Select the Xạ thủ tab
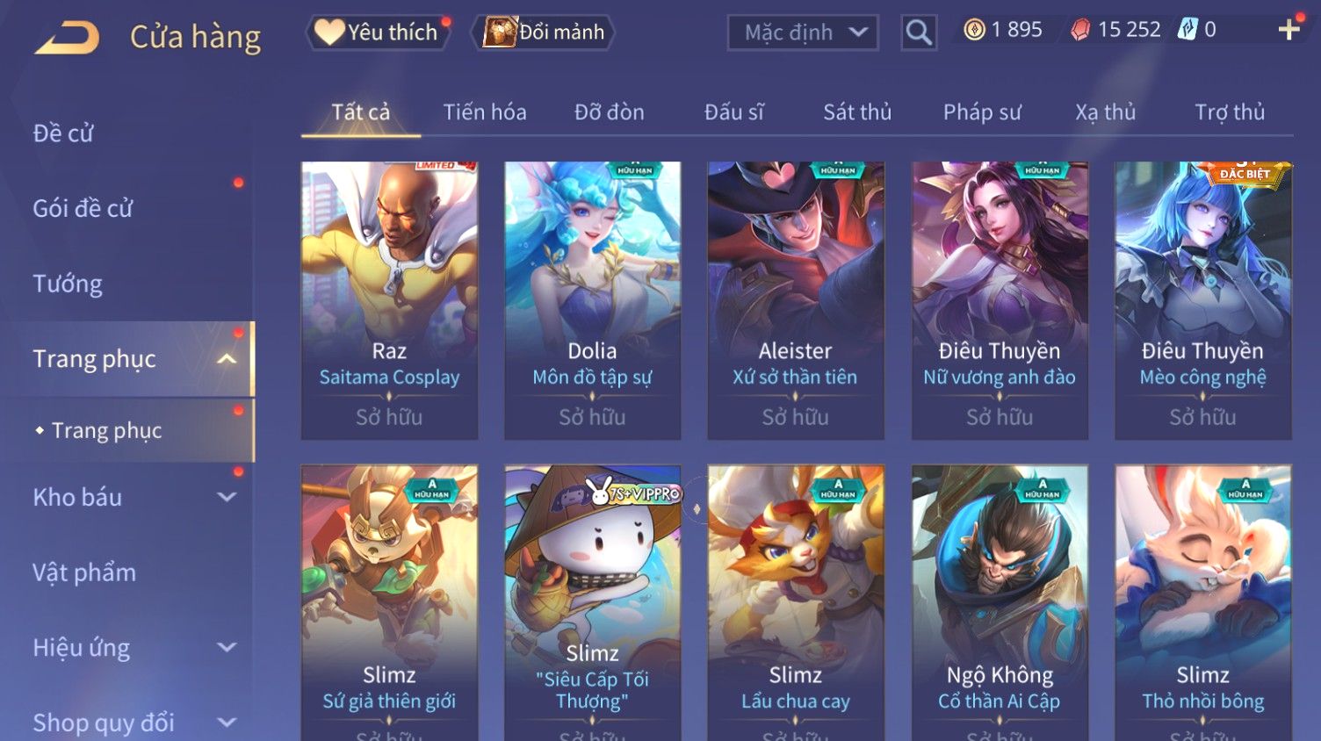1321x741 pixels. point(1105,112)
